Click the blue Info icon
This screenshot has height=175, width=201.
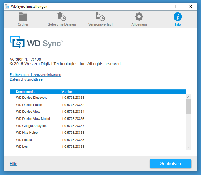(178, 17)
